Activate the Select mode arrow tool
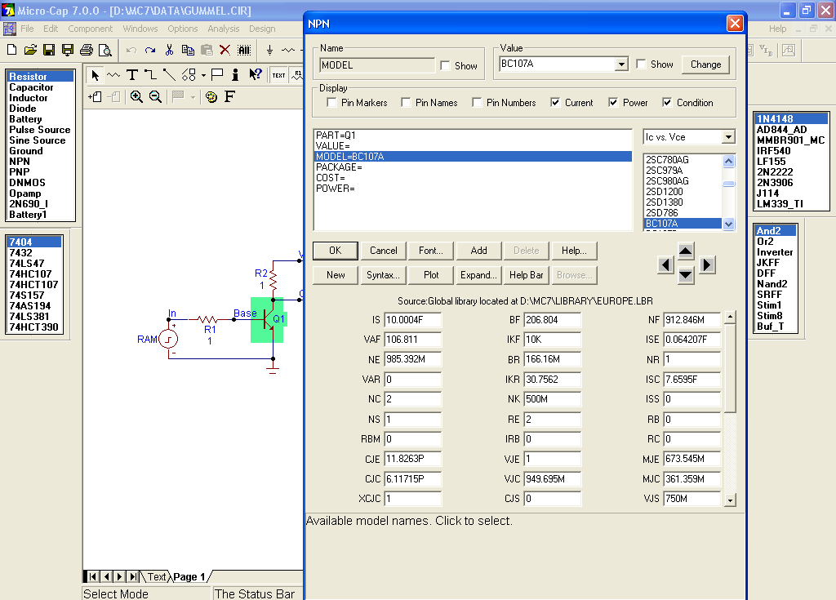Image resolution: width=836 pixels, height=600 pixels. (95, 74)
